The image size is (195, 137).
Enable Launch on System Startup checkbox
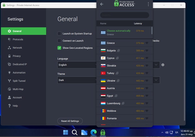pyautogui.click(x=59, y=34)
